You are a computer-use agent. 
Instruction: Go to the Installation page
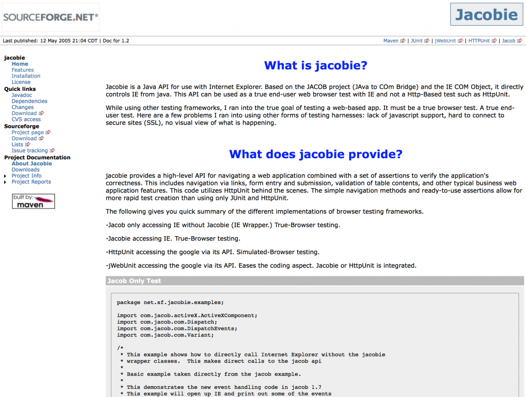coord(26,76)
